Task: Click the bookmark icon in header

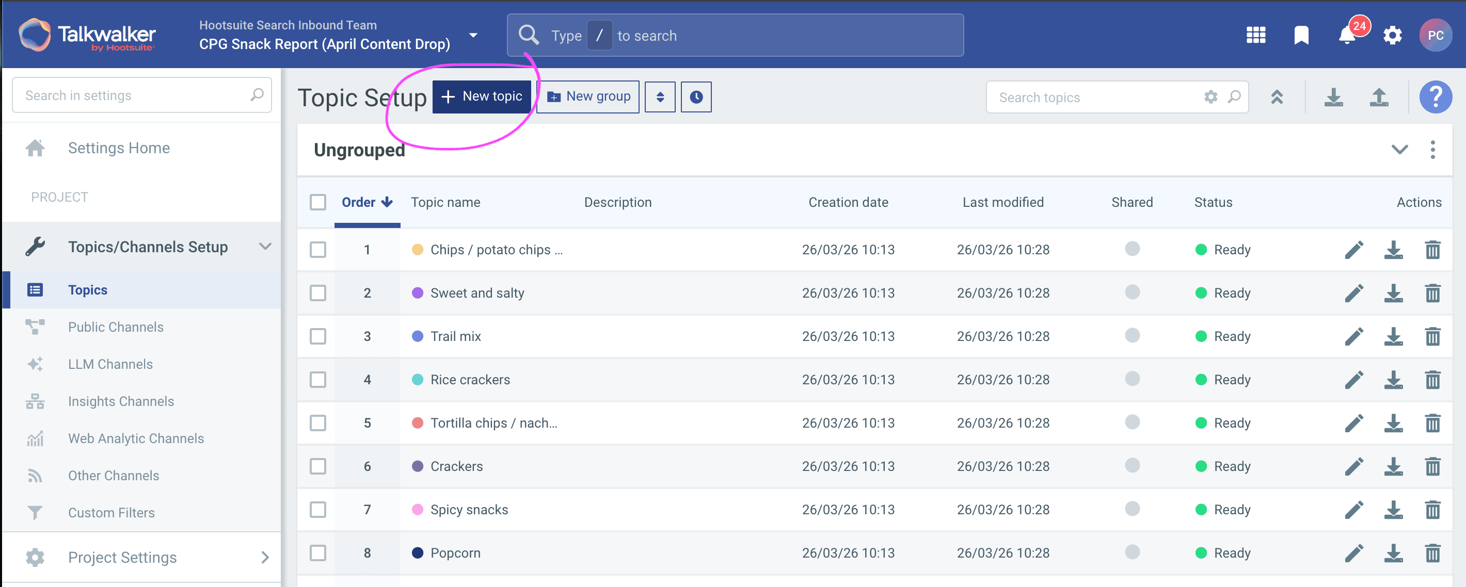Action: pyautogui.click(x=1301, y=36)
